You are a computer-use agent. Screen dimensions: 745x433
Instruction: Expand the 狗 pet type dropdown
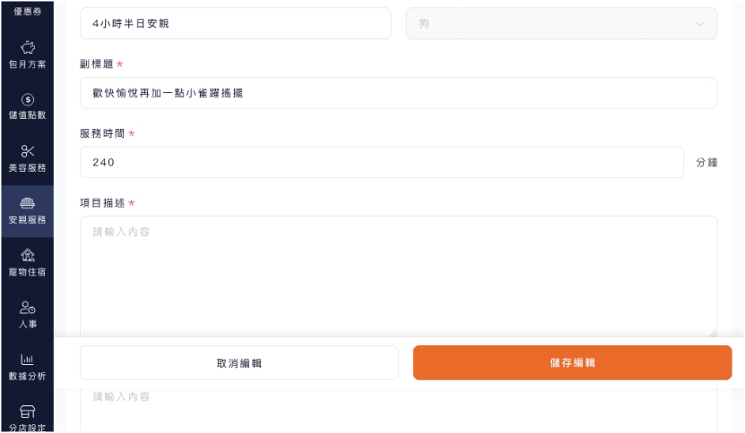click(561, 23)
